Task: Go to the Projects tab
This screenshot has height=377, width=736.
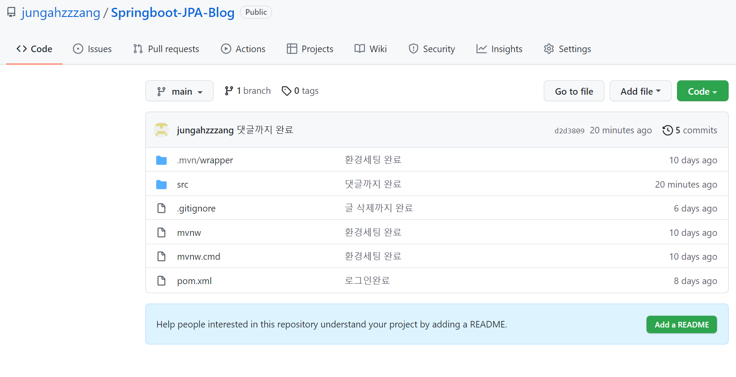Action: pos(310,49)
